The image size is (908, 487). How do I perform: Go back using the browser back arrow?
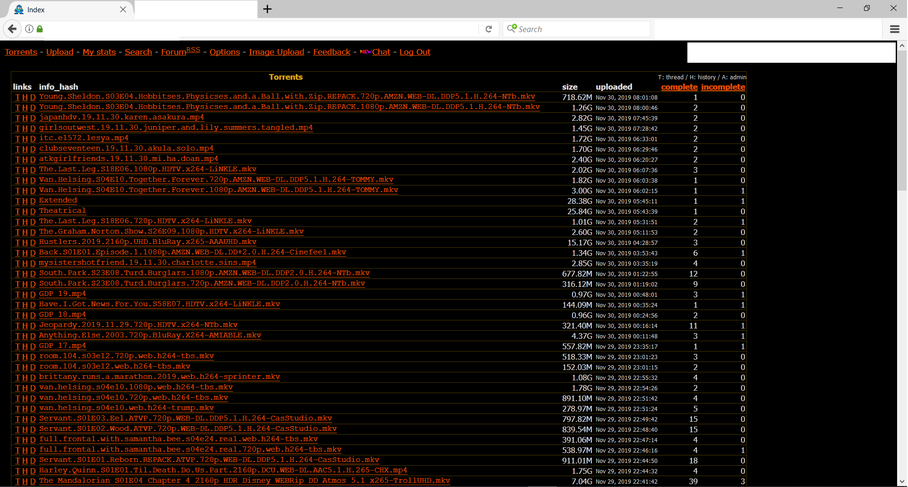click(12, 29)
